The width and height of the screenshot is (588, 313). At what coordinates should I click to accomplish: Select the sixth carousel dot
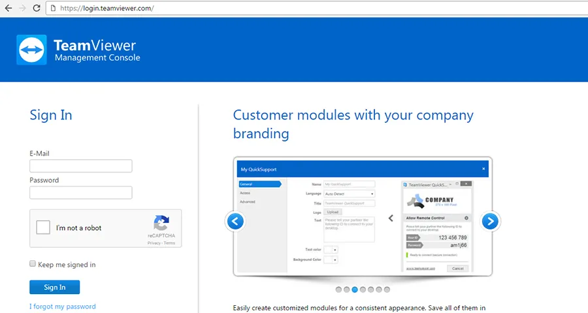379,290
